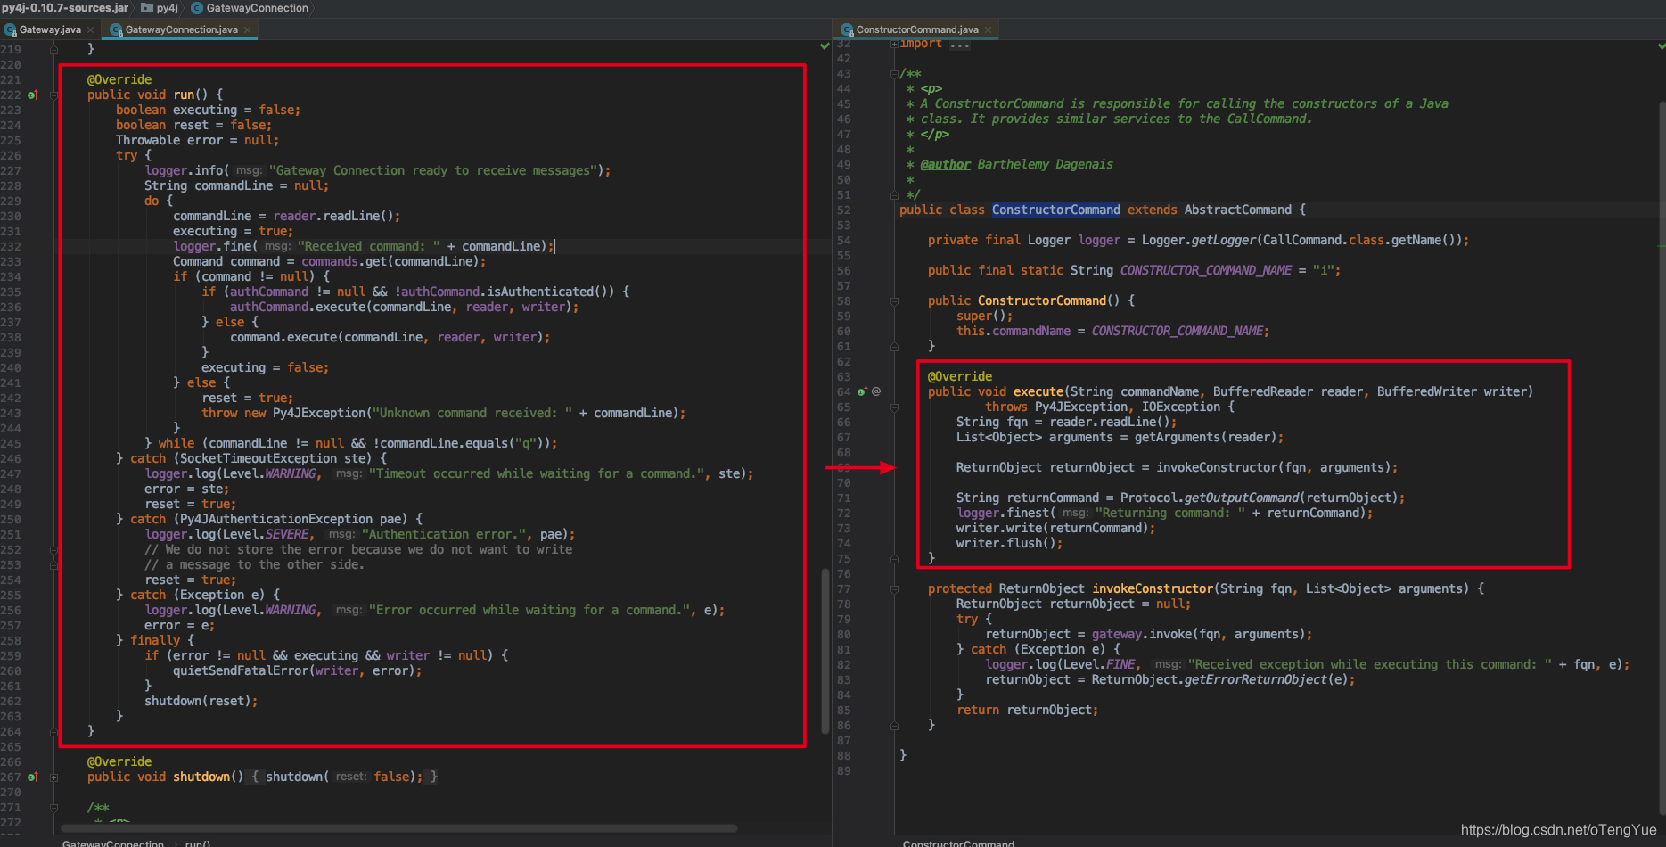Click the override gutter icon beside shutdown()
This screenshot has height=847, width=1666.
[32, 777]
